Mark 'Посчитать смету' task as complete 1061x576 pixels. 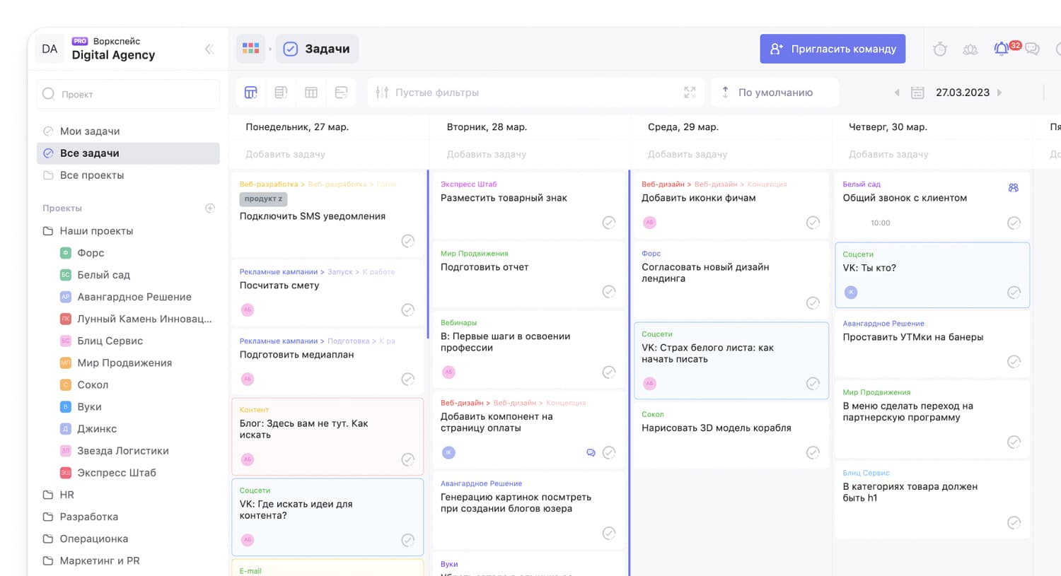pos(408,310)
